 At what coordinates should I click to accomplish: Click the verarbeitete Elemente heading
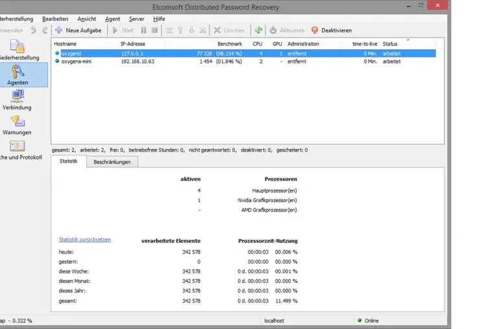[171, 241]
